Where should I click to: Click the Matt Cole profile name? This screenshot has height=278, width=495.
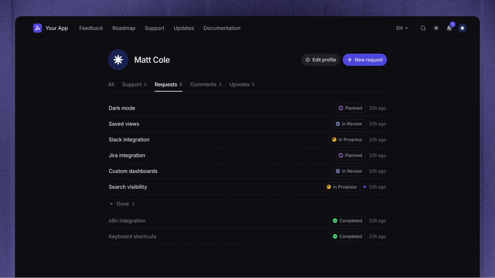click(152, 60)
